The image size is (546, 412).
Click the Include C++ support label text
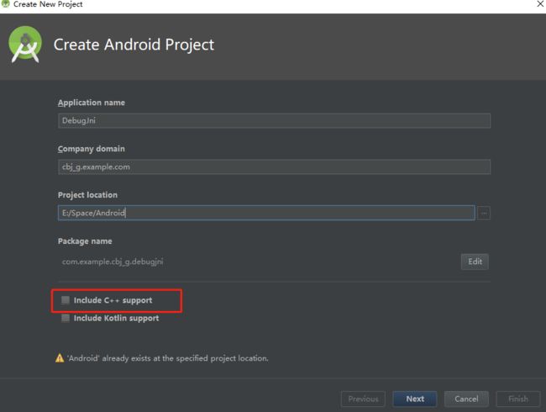tap(113, 300)
